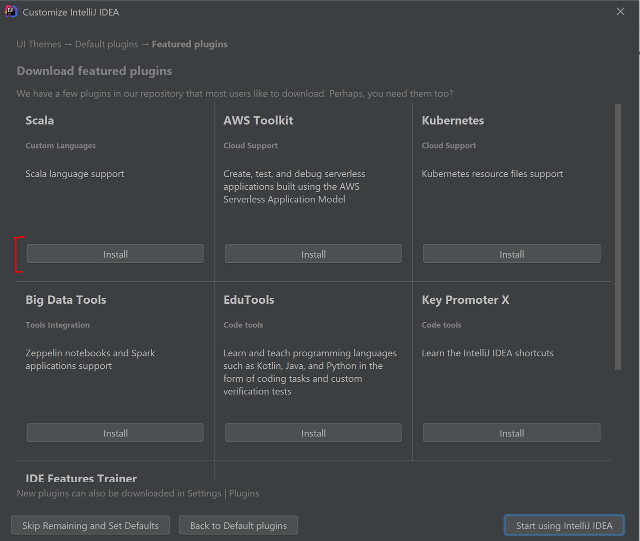This screenshot has width=640, height=541.
Task: Close the Customize IntelliJ IDEA window
Action: [620, 11]
